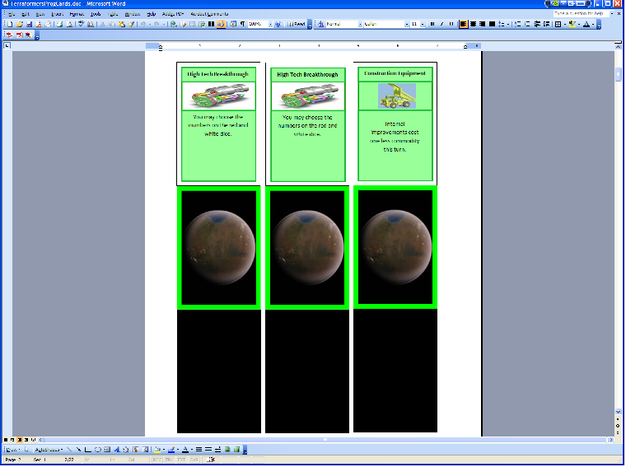The image size is (626, 467).
Task: Undo the last action
Action: tap(142, 25)
